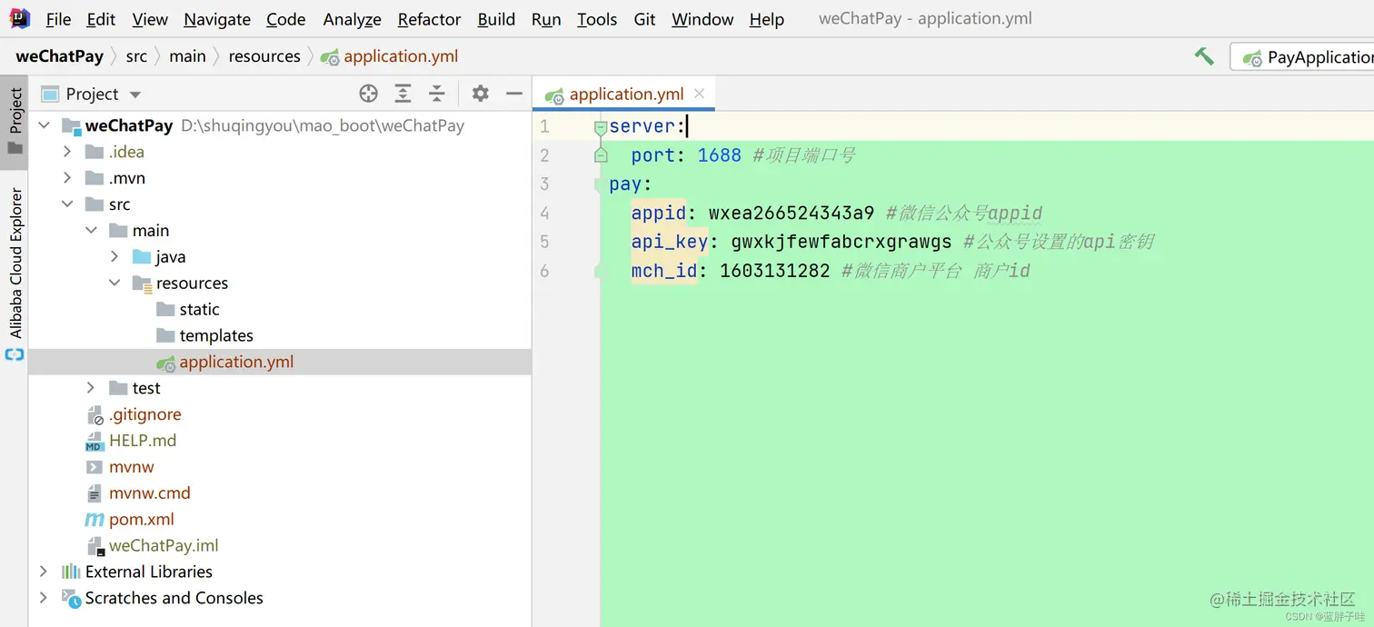
Task: Select the HELP.md file
Action: [x=143, y=441]
